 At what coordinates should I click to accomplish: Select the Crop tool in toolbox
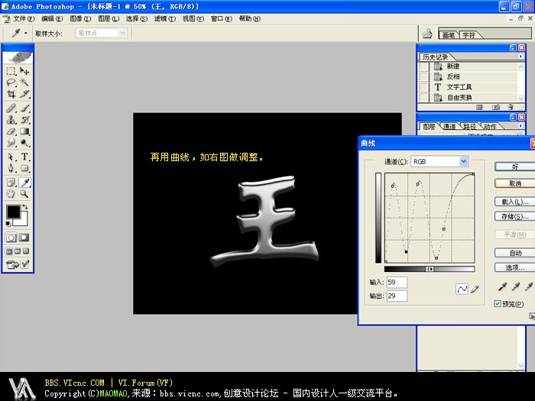11,95
